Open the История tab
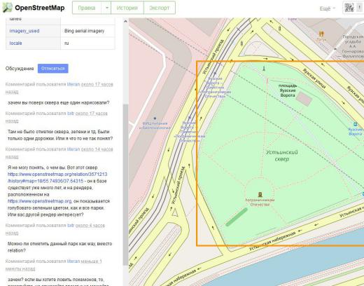Screen dimensions: 364x286 (127, 8)
